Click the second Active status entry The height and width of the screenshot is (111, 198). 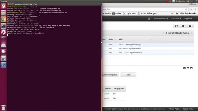pyautogui.click(x=107, y=98)
